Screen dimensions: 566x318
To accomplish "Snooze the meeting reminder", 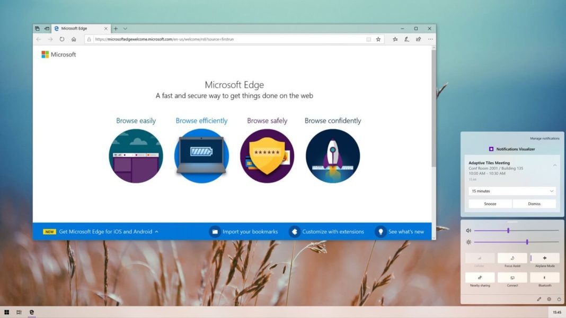I will [489, 203].
